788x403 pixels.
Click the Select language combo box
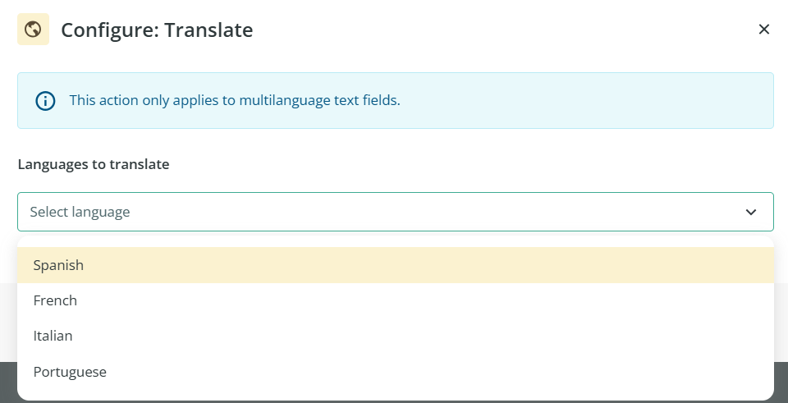coord(394,212)
